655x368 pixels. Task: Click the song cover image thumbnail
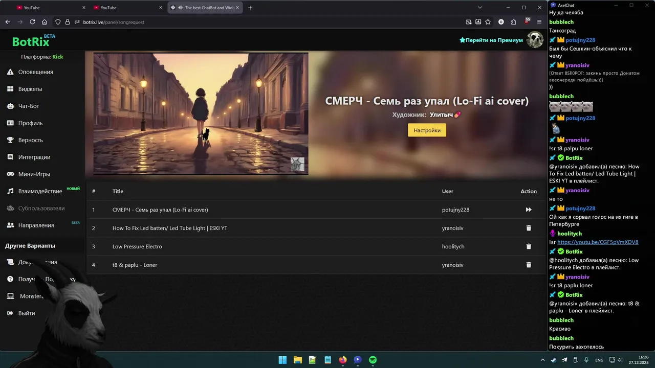point(201,114)
